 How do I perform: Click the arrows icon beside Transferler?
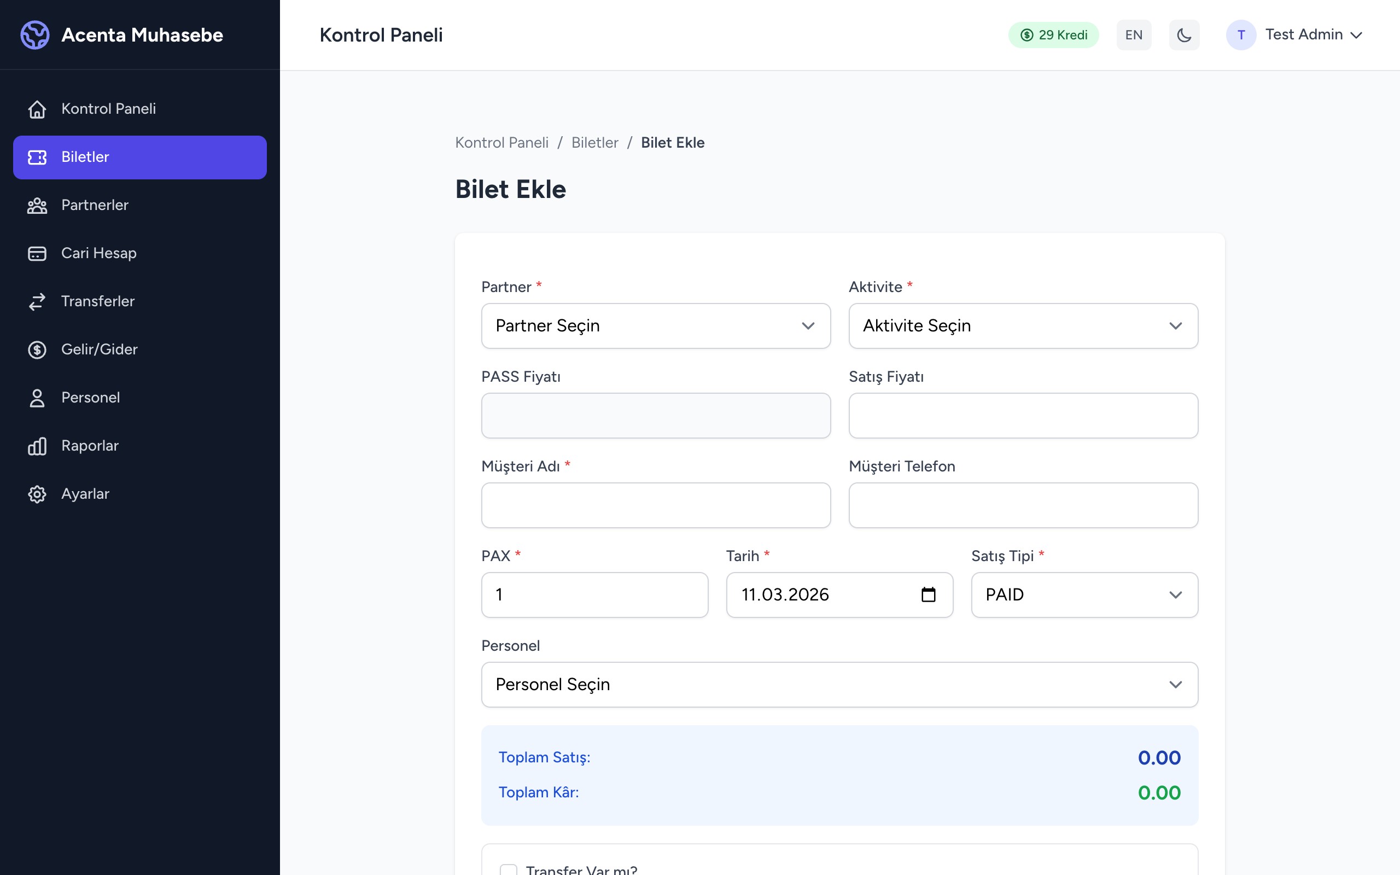tap(37, 301)
